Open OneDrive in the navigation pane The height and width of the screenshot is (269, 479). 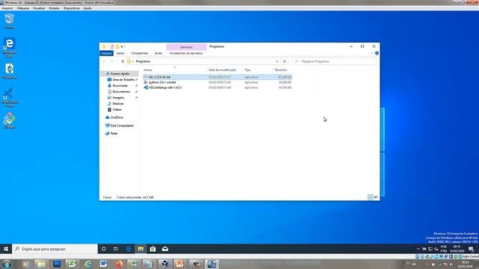[116, 117]
